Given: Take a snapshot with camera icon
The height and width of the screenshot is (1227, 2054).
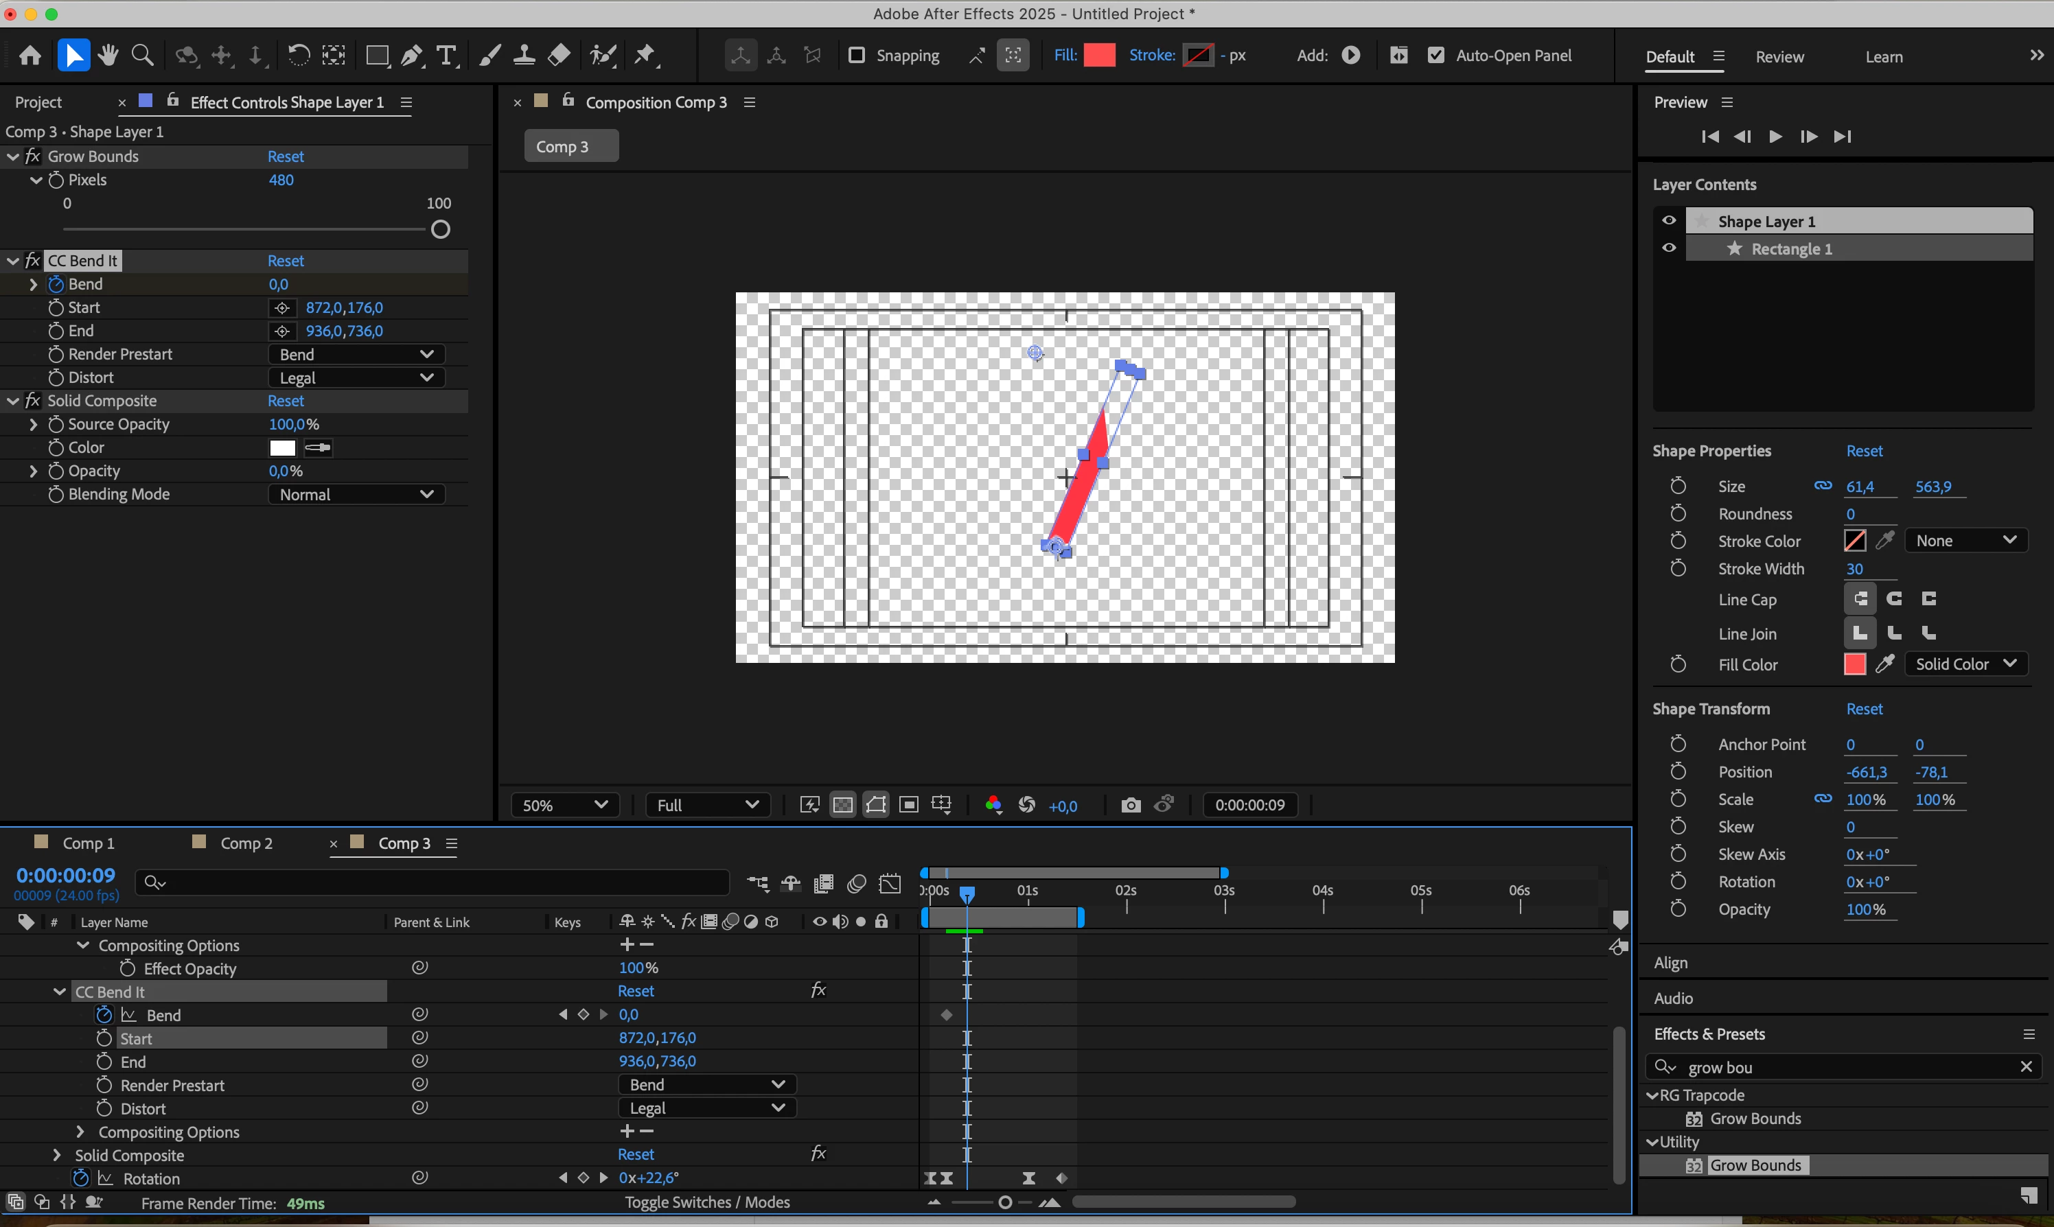Looking at the screenshot, I should click(x=1131, y=806).
